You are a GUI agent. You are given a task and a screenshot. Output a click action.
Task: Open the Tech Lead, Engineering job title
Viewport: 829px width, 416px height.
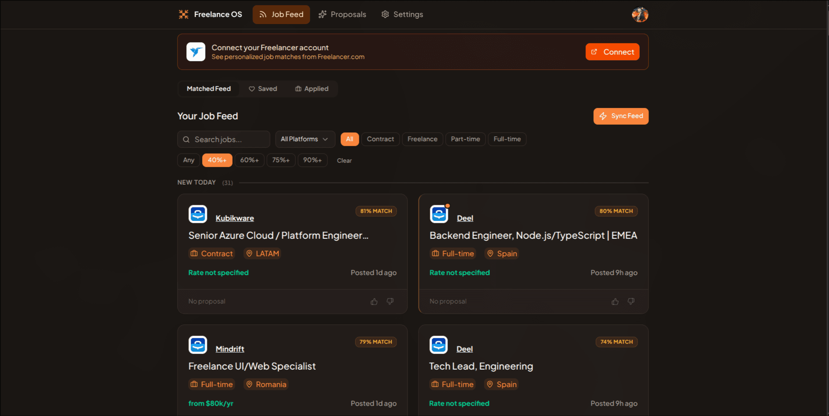pyautogui.click(x=481, y=366)
